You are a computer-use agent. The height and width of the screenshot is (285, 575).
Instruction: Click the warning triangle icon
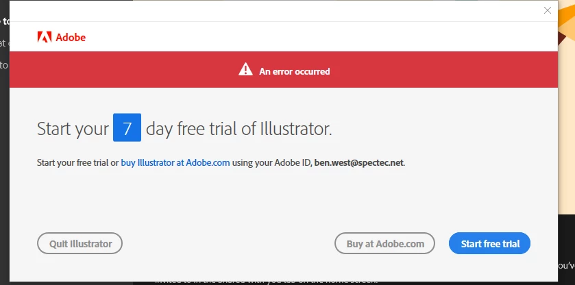pyautogui.click(x=245, y=69)
